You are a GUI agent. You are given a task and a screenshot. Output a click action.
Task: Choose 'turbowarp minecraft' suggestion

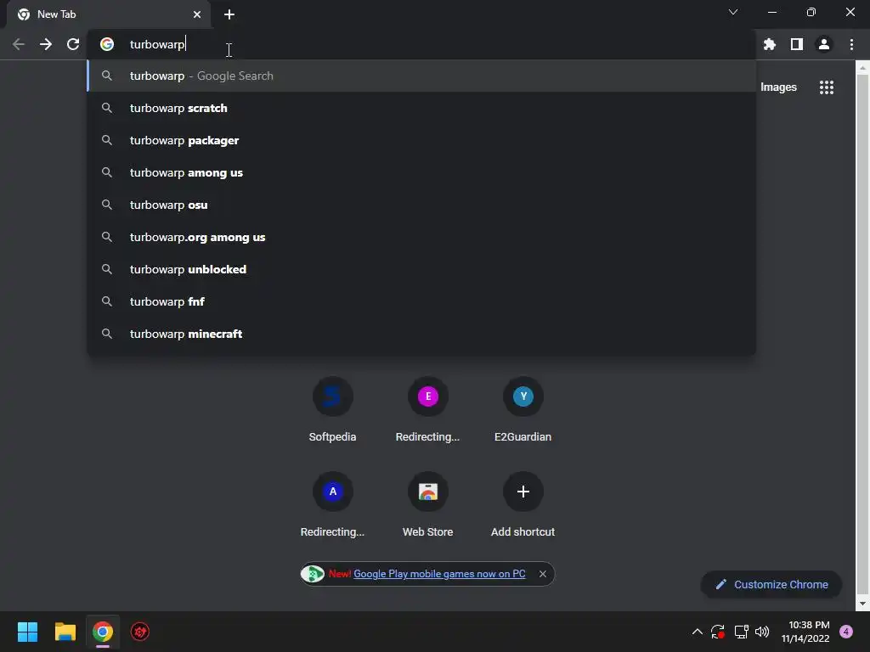(421, 334)
